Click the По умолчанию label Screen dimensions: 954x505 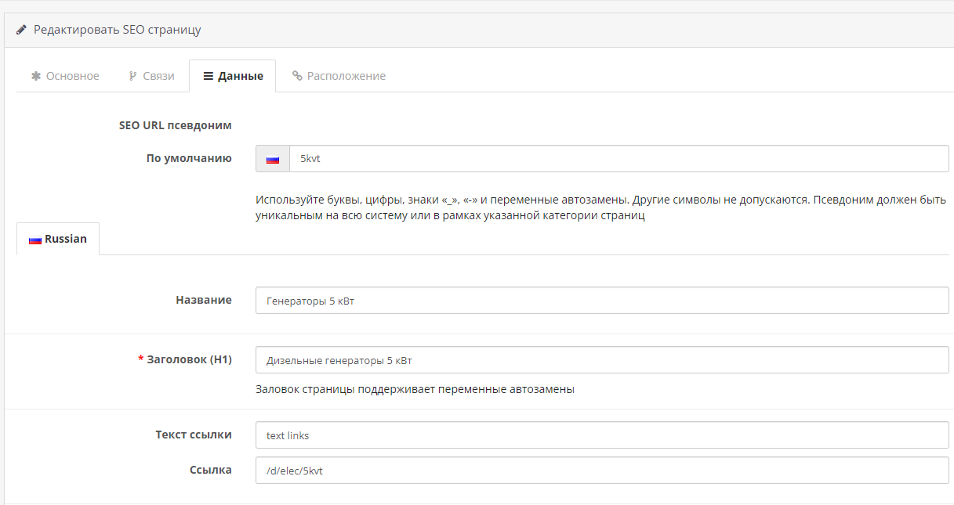point(188,158)
